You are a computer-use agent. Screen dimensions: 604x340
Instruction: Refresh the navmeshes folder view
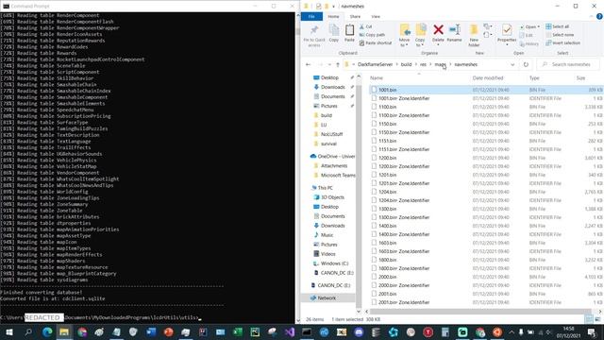coord(526,64)
